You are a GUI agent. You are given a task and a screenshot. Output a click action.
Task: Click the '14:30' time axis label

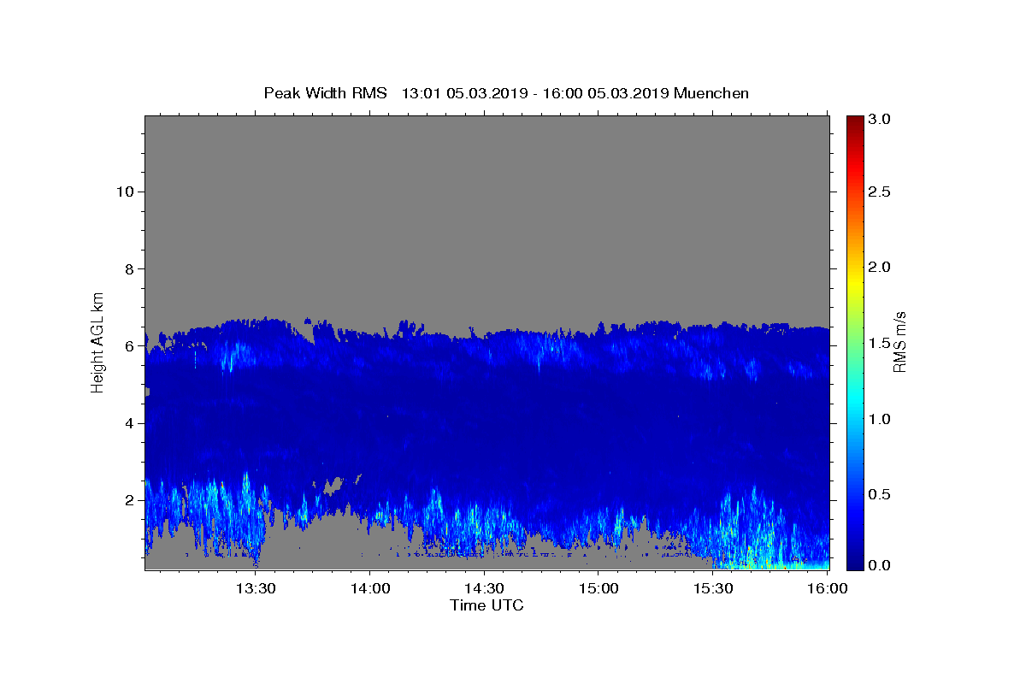click(484, 588)
